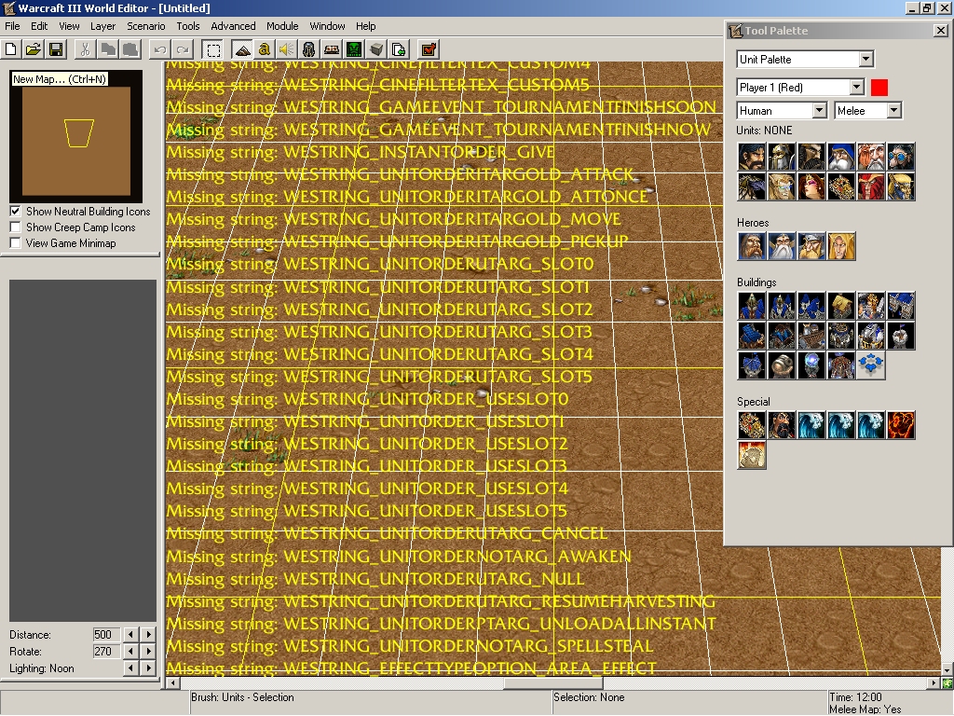Open the Object Editor helmet icon
The height and width of the screenshot is (716, 954).
pyautogui.click(x=309, y=49)
